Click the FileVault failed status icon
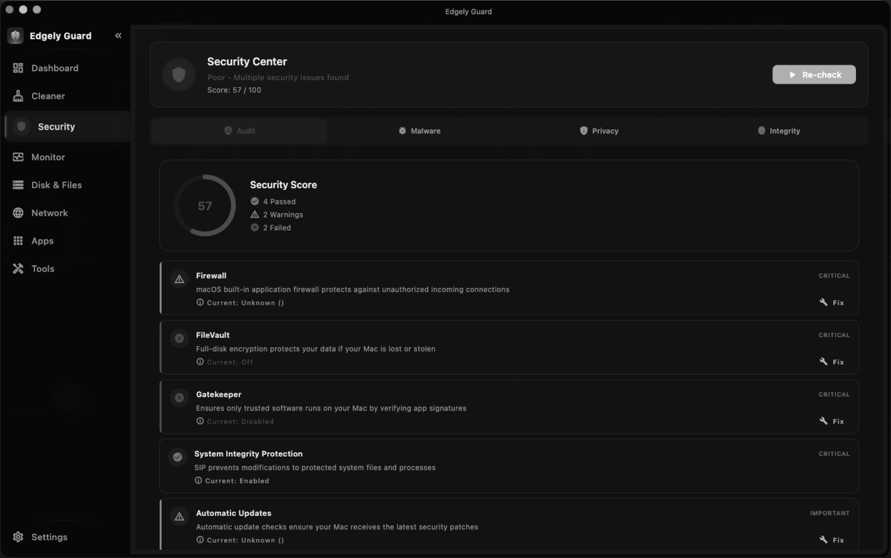Viewport: 891px width, 558px height. point(179,338)
